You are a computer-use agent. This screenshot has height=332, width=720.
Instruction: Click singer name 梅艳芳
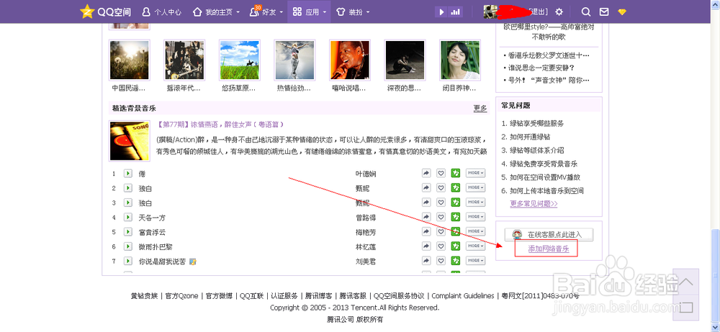pyautogui.click(x=366, y=232)
